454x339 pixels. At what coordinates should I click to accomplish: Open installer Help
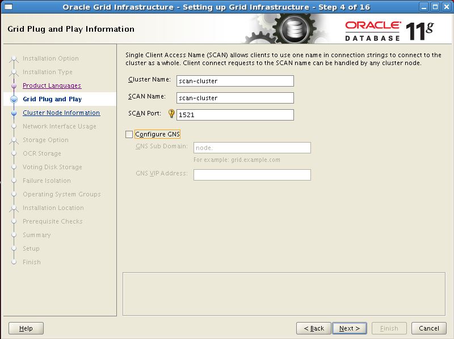26,328
